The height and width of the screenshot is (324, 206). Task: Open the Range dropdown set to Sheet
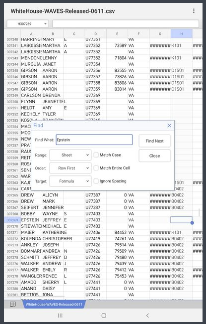point(70,155)
